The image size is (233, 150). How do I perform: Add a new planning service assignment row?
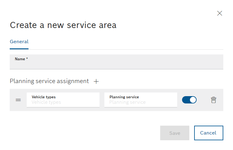(96, 81)
